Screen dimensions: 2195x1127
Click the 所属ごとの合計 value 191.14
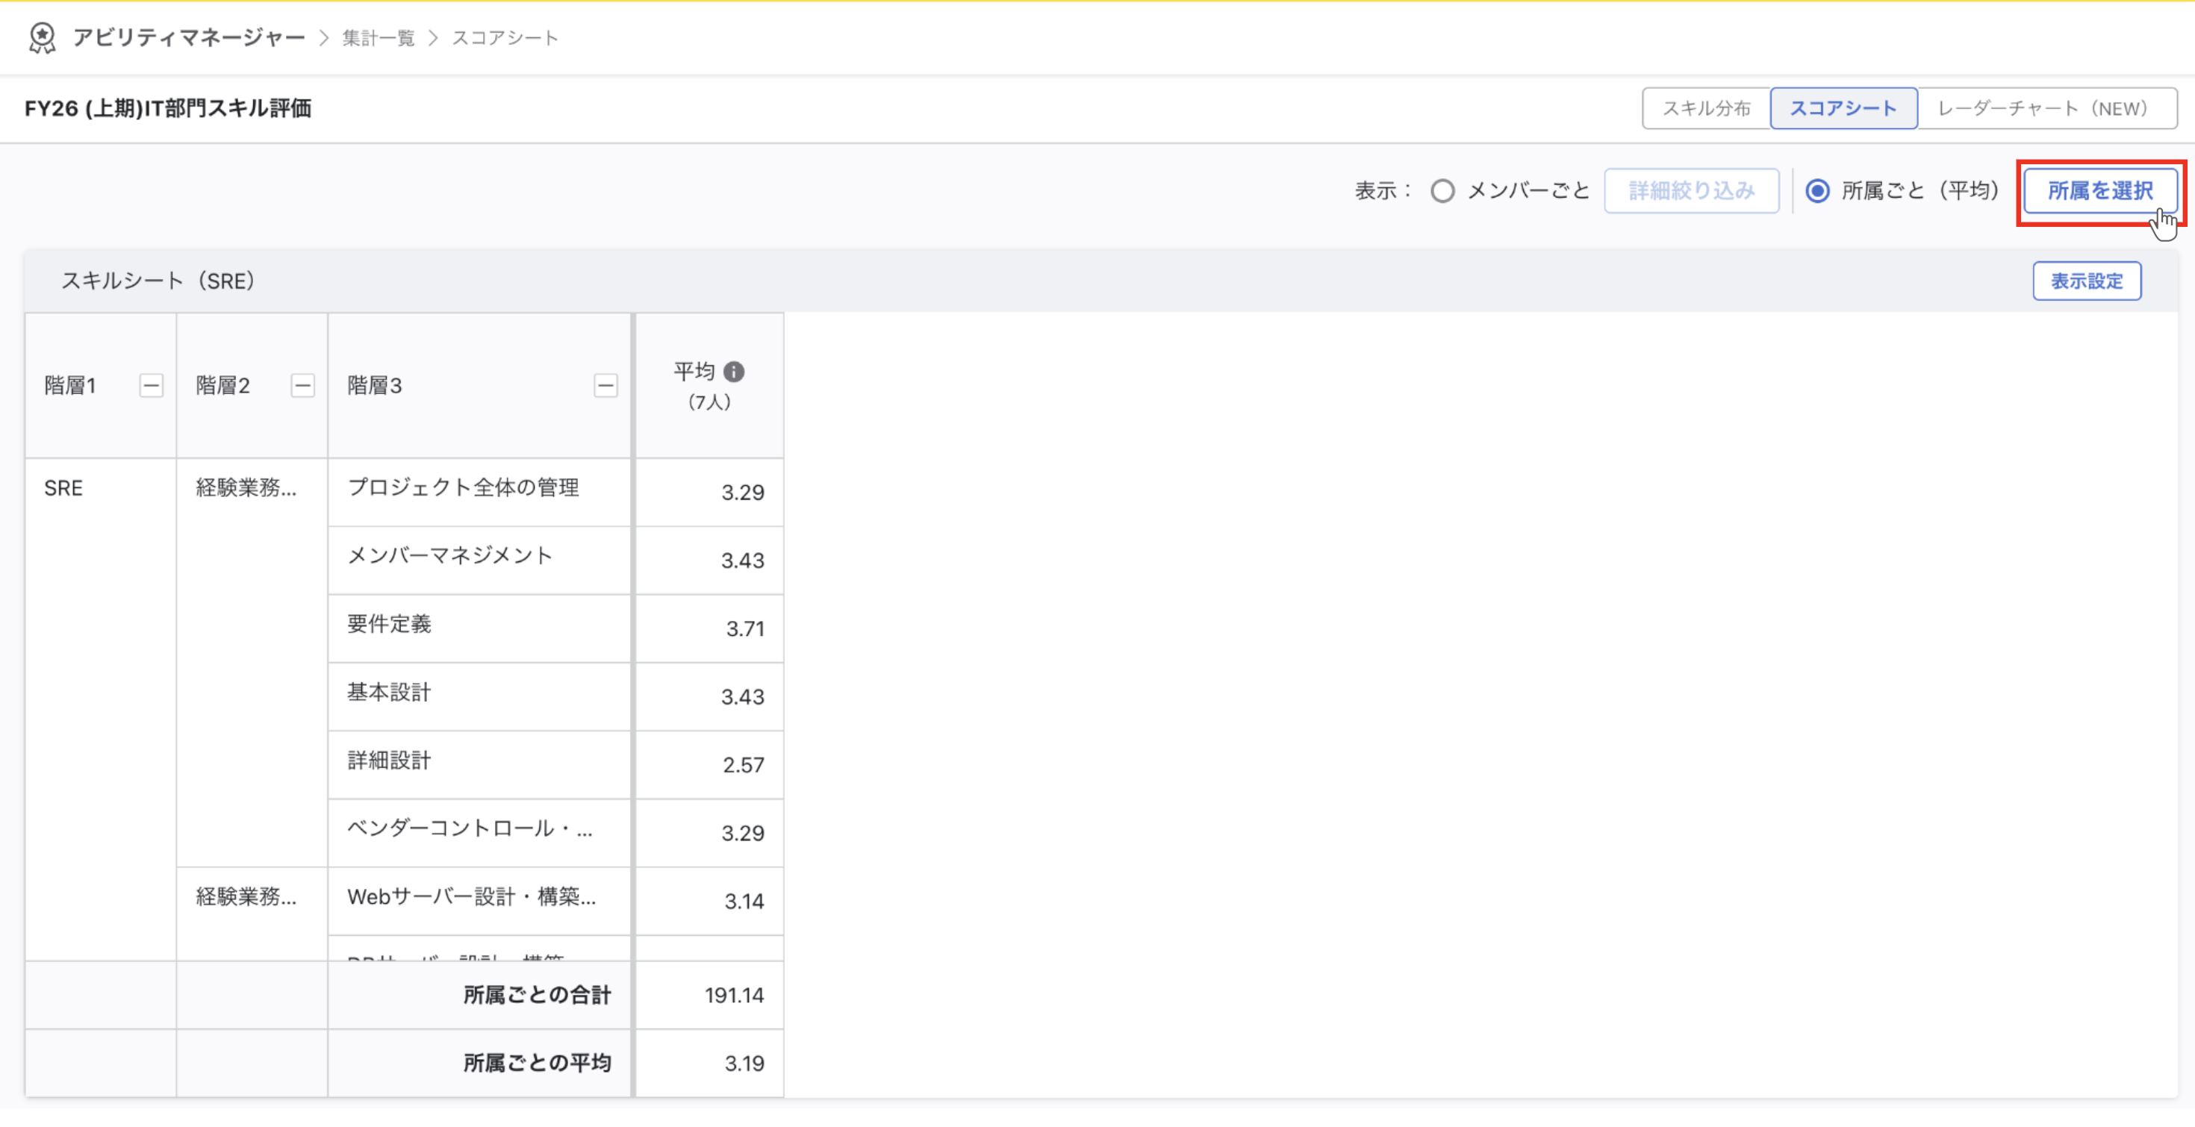pyautogui.click(x=734, y=995)
